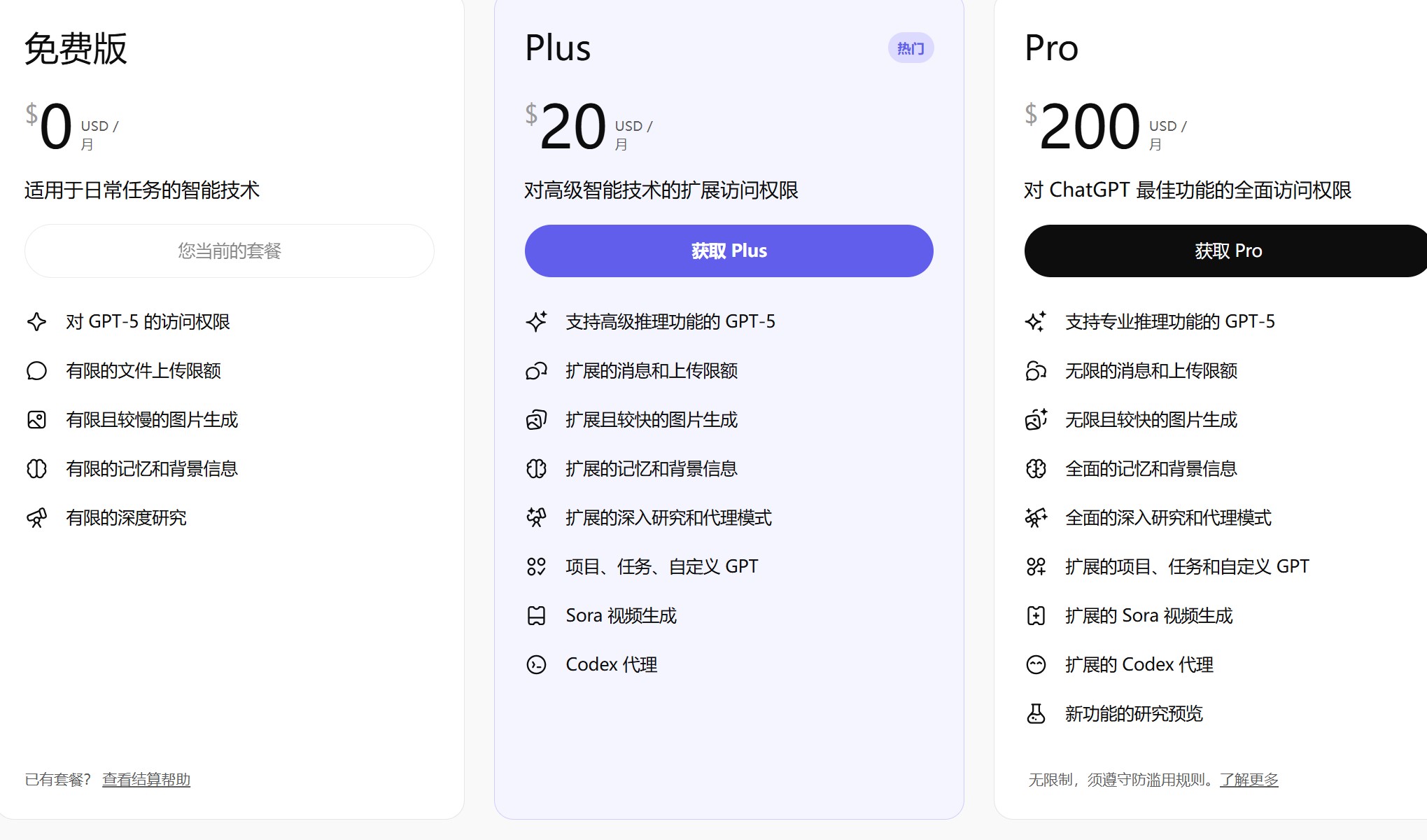The image size is (1427, 840).
Task: Click image icon beside 有限且较慢的图片生成
Action: point(36,419)
